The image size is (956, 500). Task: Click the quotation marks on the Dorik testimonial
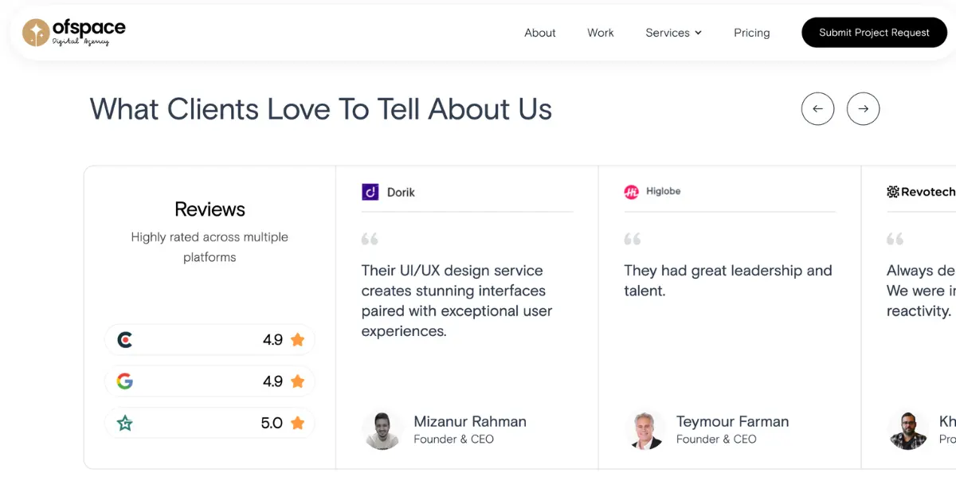point(369,238)
